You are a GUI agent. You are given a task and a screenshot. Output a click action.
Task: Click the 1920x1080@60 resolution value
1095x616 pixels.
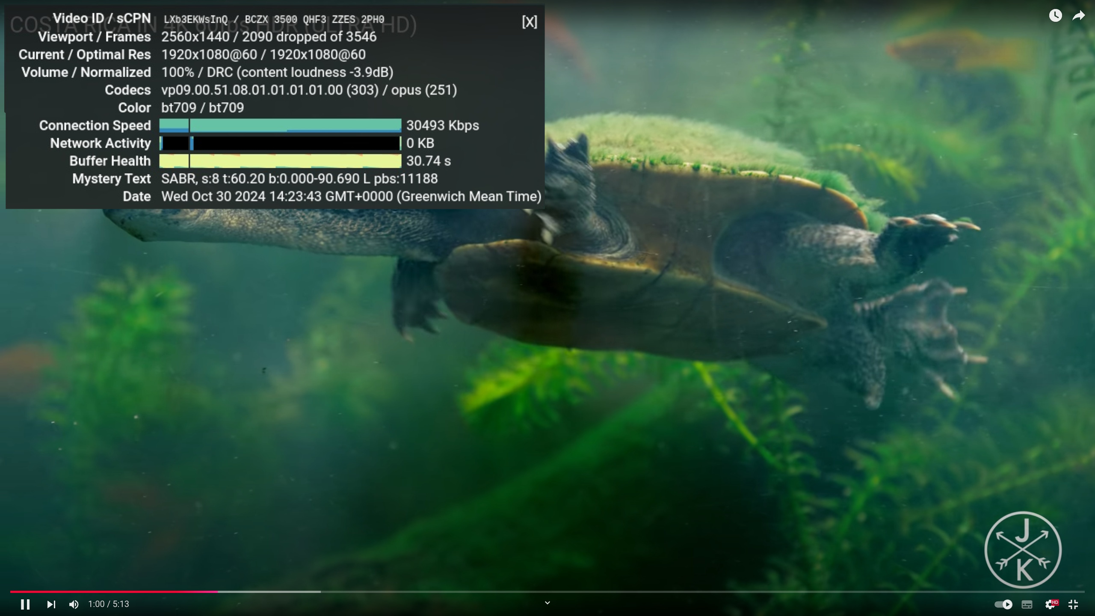click(263, 55)
